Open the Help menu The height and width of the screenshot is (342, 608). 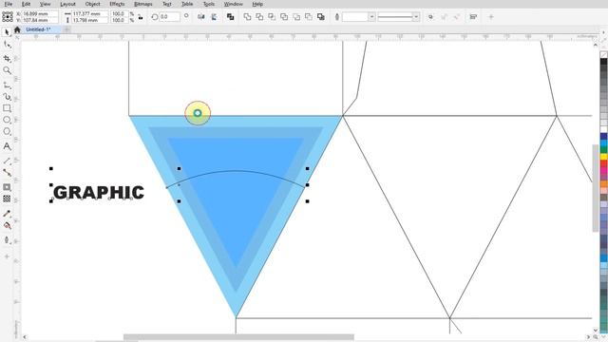click(257, 4)
